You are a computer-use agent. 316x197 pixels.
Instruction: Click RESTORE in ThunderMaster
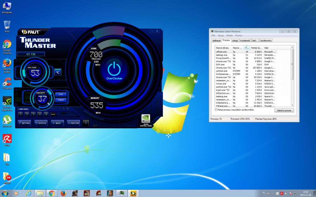[x=73, y=123]
